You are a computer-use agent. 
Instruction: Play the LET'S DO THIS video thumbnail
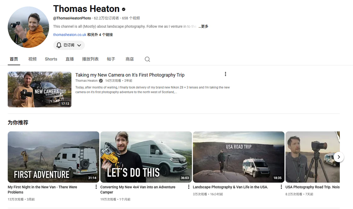(x=146, y=157)
